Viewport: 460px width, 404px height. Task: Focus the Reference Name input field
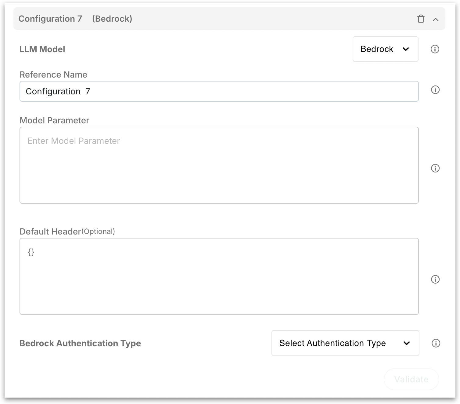pyautogui.click(x=219, y=91)
